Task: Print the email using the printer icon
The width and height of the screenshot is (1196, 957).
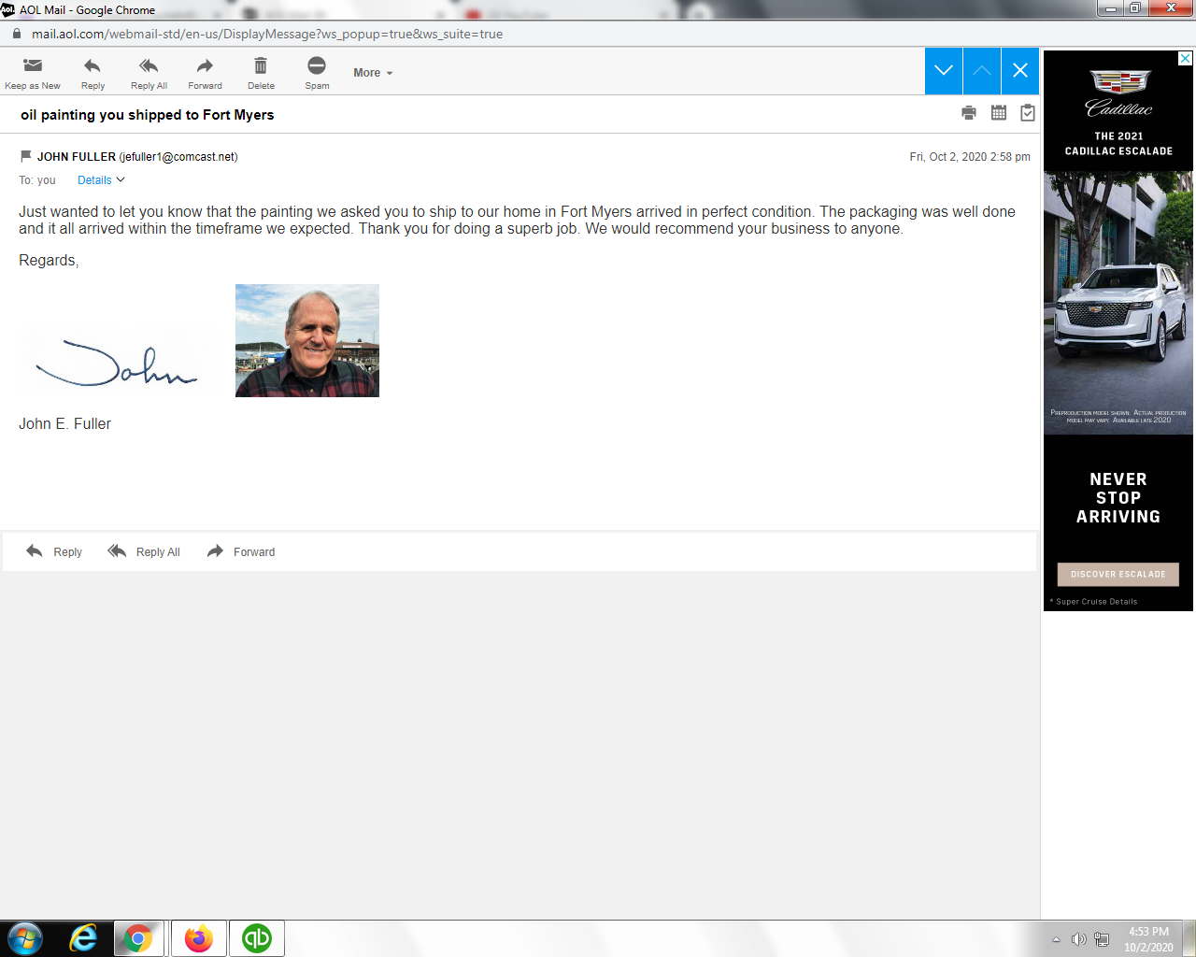Action: pyautogui.click(x=969, y=113)
